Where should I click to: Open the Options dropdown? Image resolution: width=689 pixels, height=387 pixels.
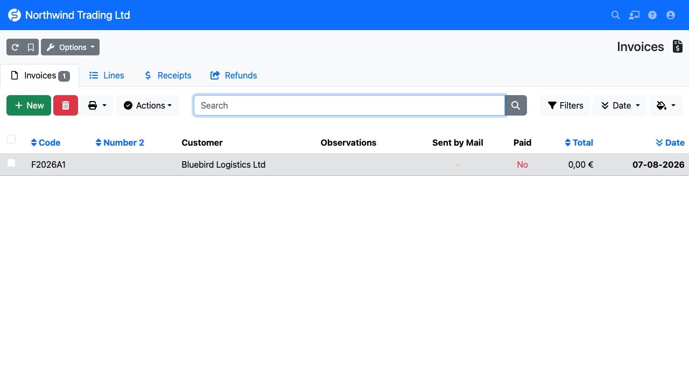pos(70,47)
